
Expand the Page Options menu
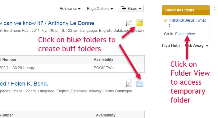tap(100, 9)
